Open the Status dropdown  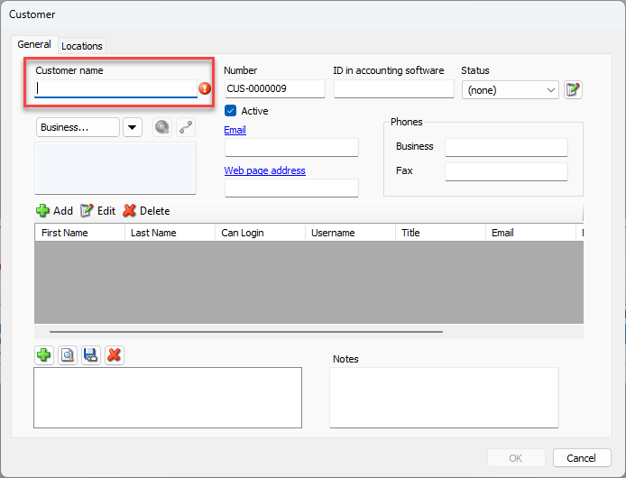(x=511, y=90)
